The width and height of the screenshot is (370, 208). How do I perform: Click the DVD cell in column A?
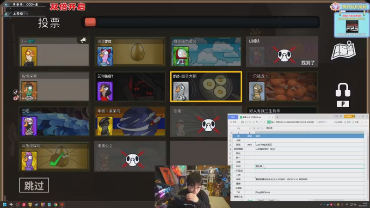(x=238, y=166)
